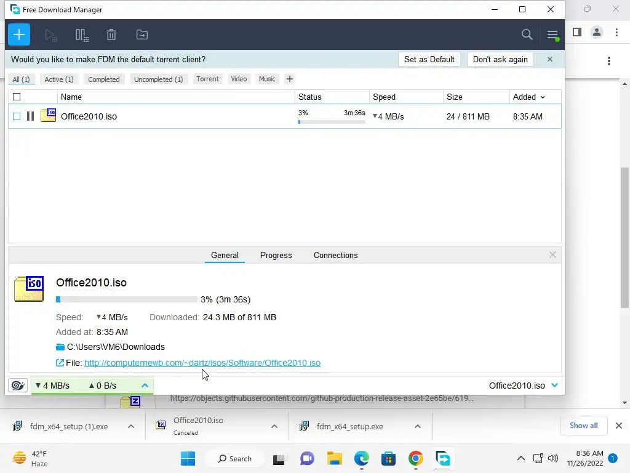Expand options for fdm_x64_setup (1).exe
Image resolution: width=630 pixels, height=473 pixels.
(131, 426)
